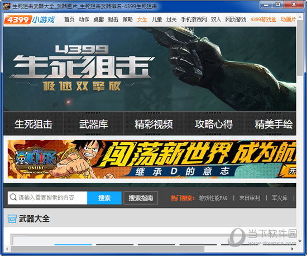Click the scroll left arrow
The image size is (307, 256).
[7, 249]
